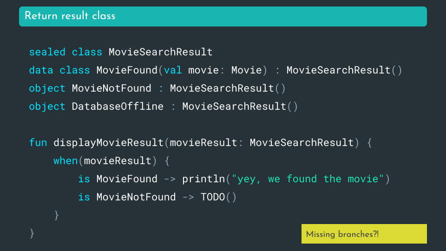Click the DatabaseOffline object name
The height and width of the screenshot is (251, 446).
point(118,106)
